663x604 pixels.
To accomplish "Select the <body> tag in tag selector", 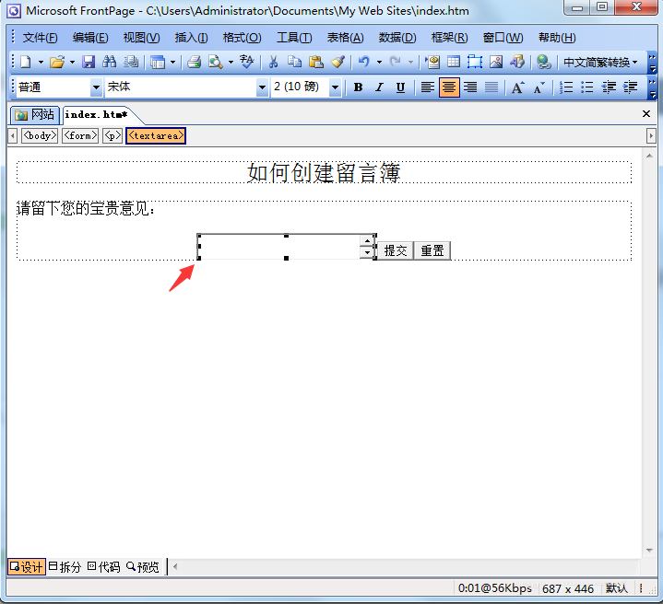I will (40, 135).
